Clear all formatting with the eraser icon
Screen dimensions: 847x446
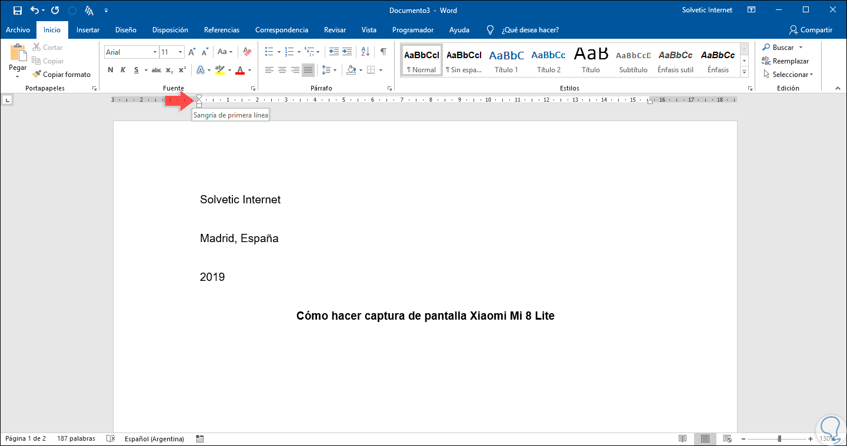point(247,52)
